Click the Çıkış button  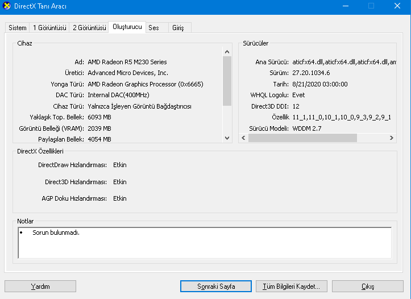[368, 286]
